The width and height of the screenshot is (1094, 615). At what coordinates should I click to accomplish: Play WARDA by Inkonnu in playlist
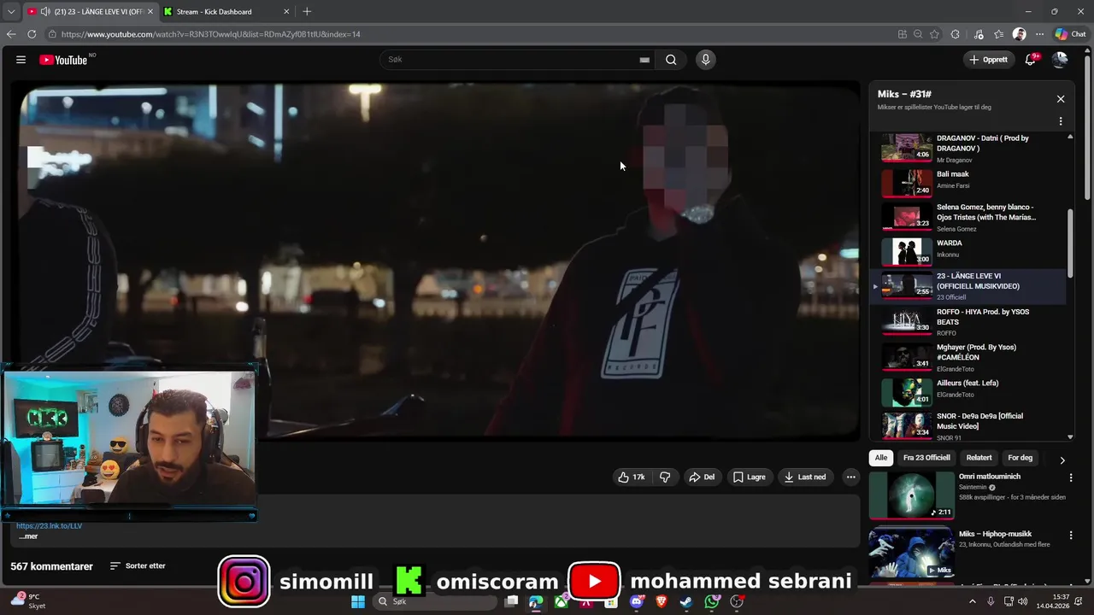tap(969, 250)
